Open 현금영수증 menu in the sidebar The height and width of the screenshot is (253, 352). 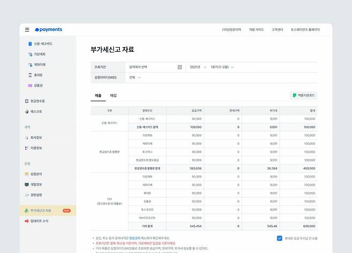[37, 101]
